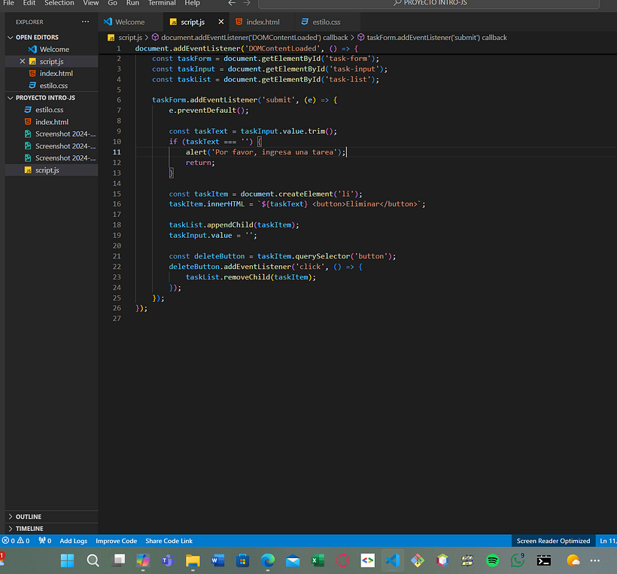The image size is (617, 574).
Task: Open forwarded ports indicator in status bar
Action: 45,541
